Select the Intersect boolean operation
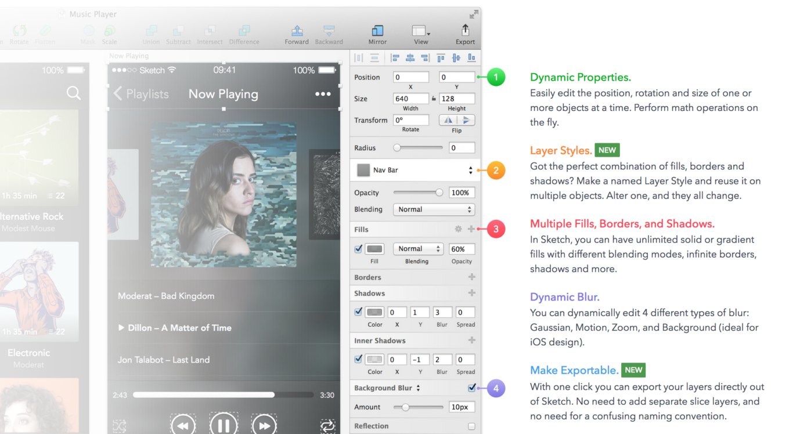793x434 pixels. coord(210,34)
